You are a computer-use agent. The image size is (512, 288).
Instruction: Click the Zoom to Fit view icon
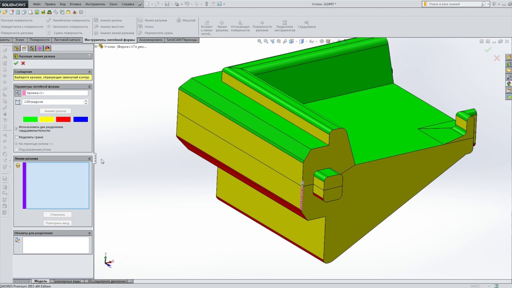coord(260,41)
